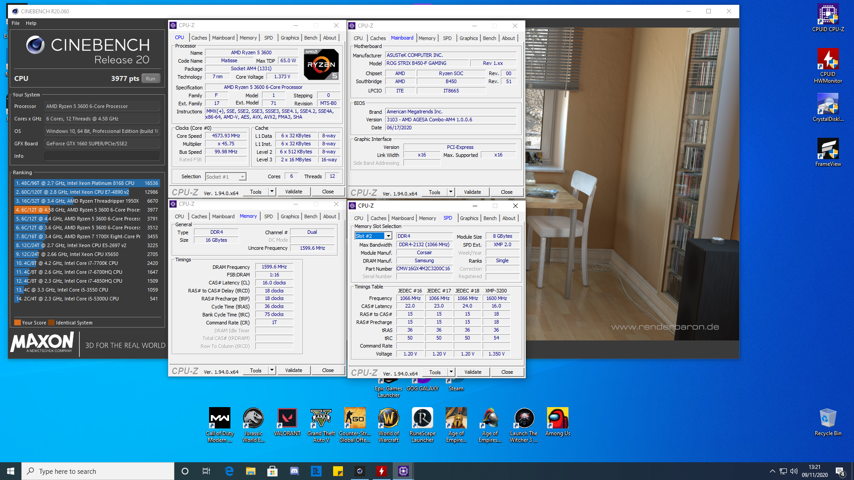Open Microsoft Store from taskbar

(273, 471)
